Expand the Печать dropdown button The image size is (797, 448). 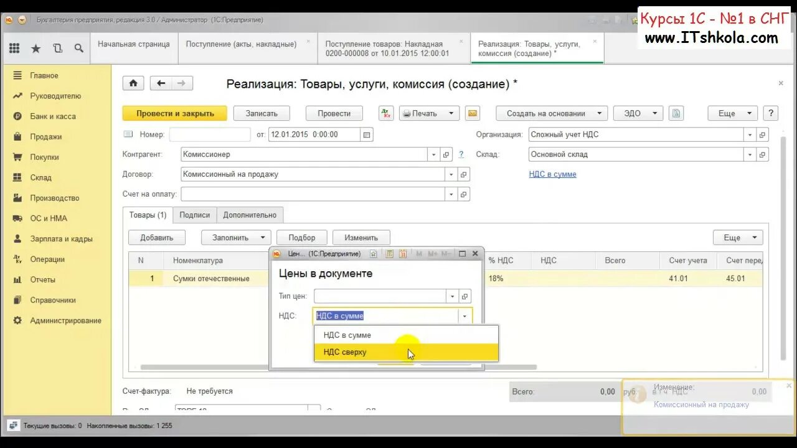pos(450,113)
